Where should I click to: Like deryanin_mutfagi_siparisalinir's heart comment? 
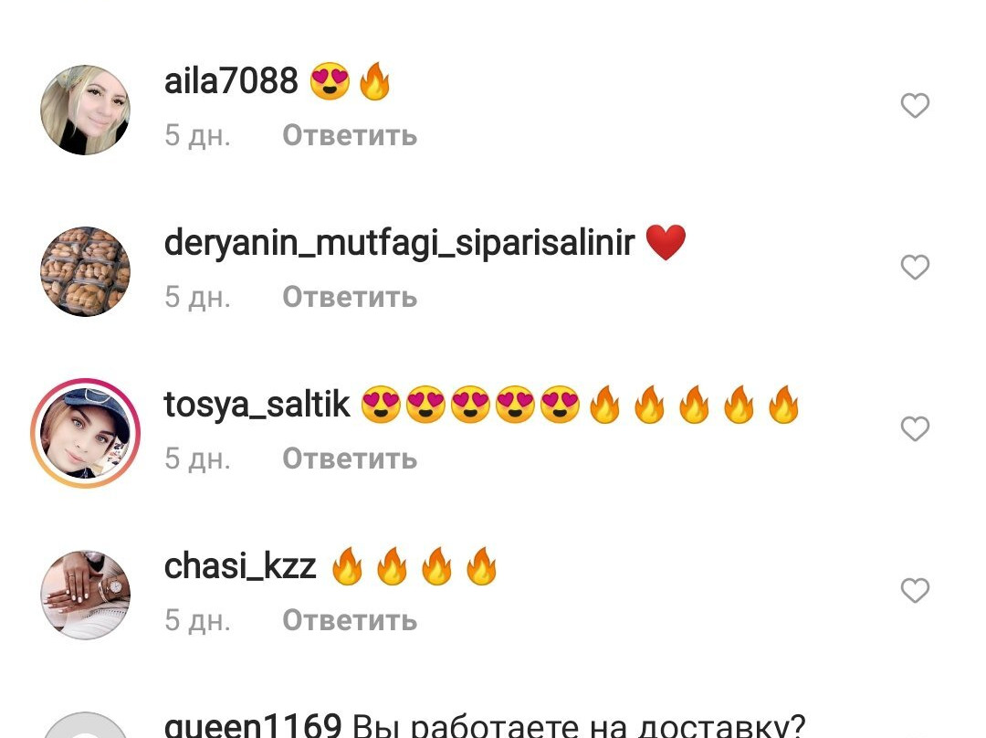click(x=915, y=267)
